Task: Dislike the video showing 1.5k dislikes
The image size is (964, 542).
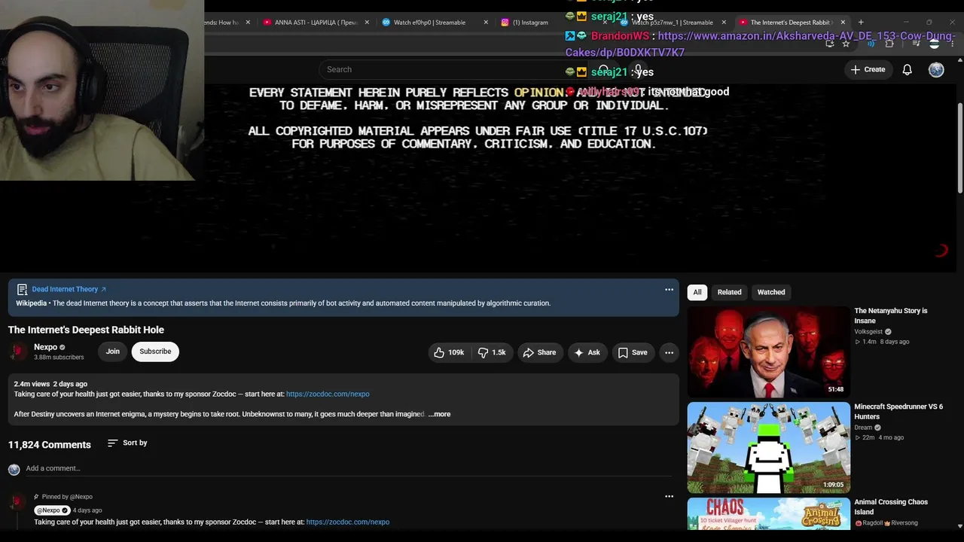Action: click(x=492, y=352)
